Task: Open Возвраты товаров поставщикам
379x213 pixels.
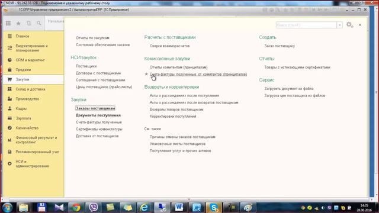Action: coord(176,109)
